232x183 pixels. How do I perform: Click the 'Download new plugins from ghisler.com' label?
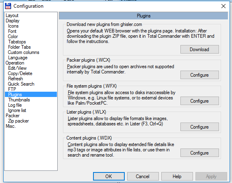pos(104,24)
